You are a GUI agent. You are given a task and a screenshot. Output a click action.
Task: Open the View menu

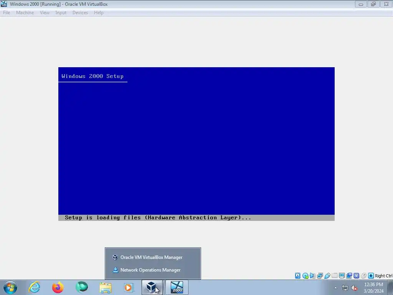45,13
